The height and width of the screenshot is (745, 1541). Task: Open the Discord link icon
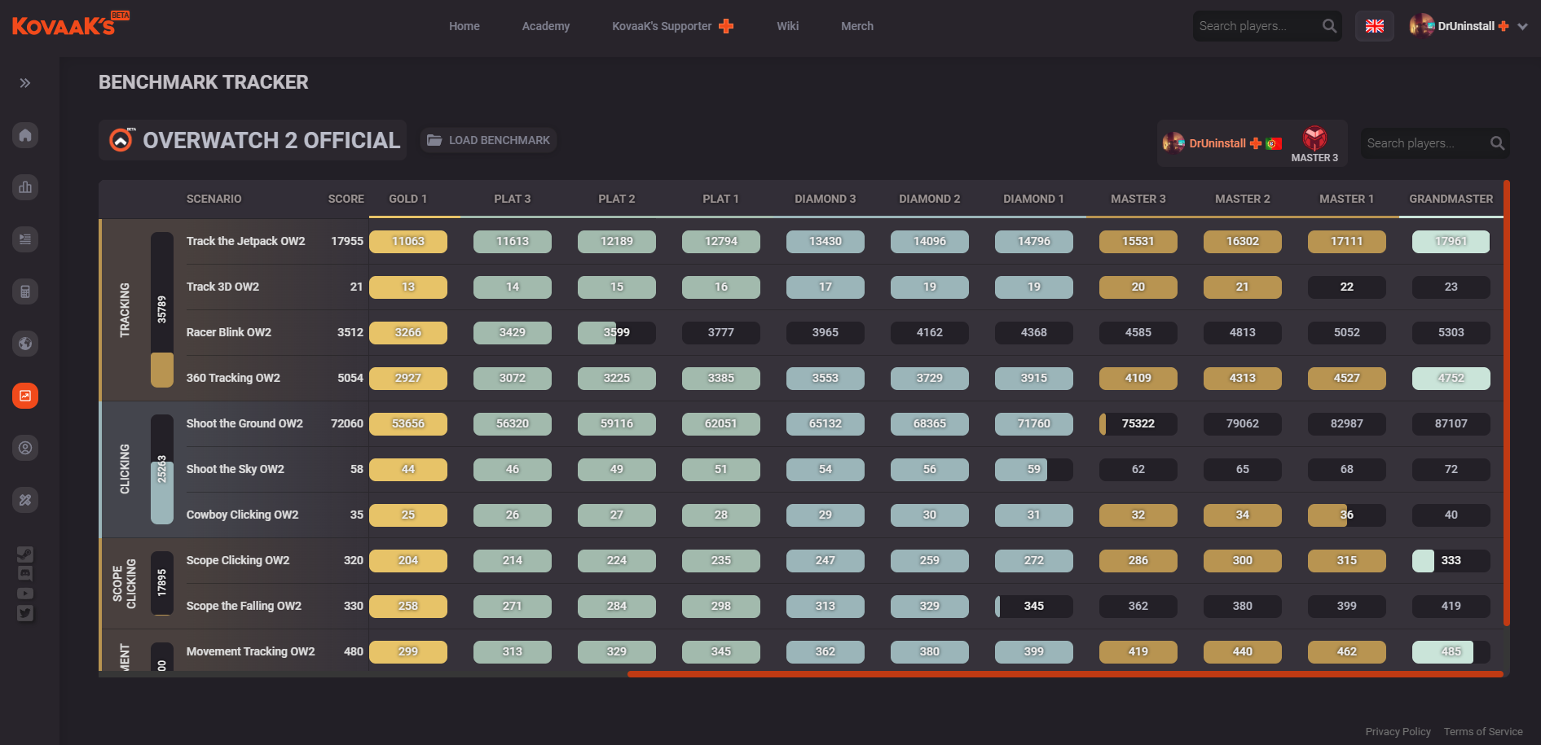[25, 574]
